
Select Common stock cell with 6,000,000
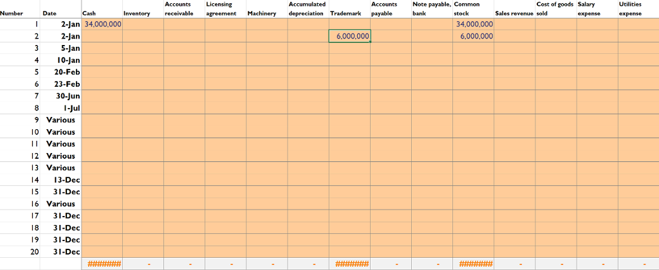pyautogui.click(x=473, y=37)
